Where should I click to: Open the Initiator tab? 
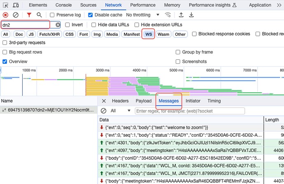point(193,101)
